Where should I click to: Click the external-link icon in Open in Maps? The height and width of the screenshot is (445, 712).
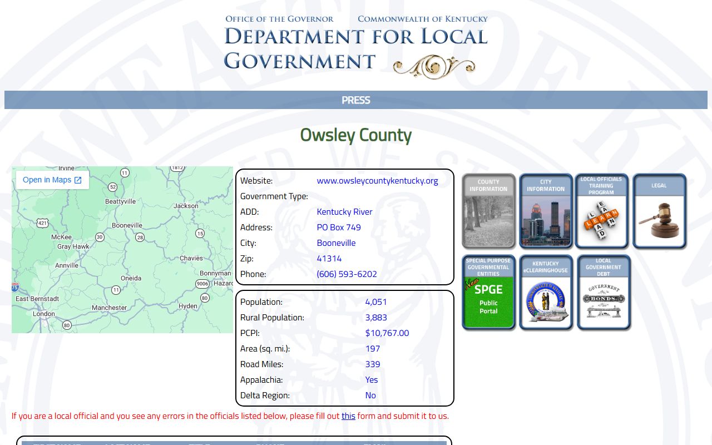tap(78, 180)
